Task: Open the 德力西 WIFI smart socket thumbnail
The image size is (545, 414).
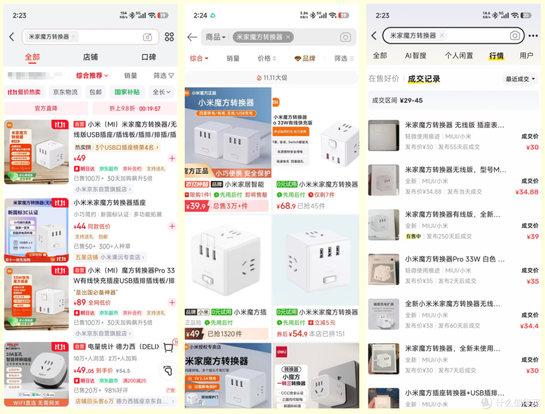Action: pyautogui.click(x=36, y=374)
